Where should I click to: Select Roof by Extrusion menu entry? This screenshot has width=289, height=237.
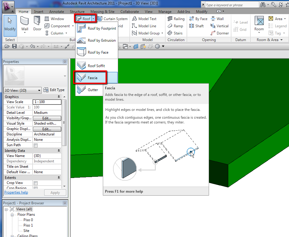tap(97, 40)
